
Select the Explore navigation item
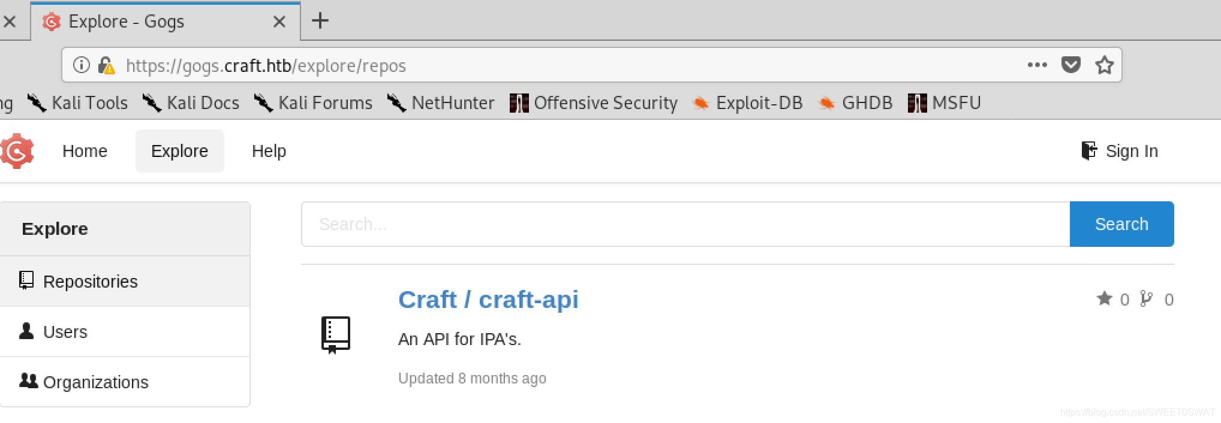click(179, 151)
